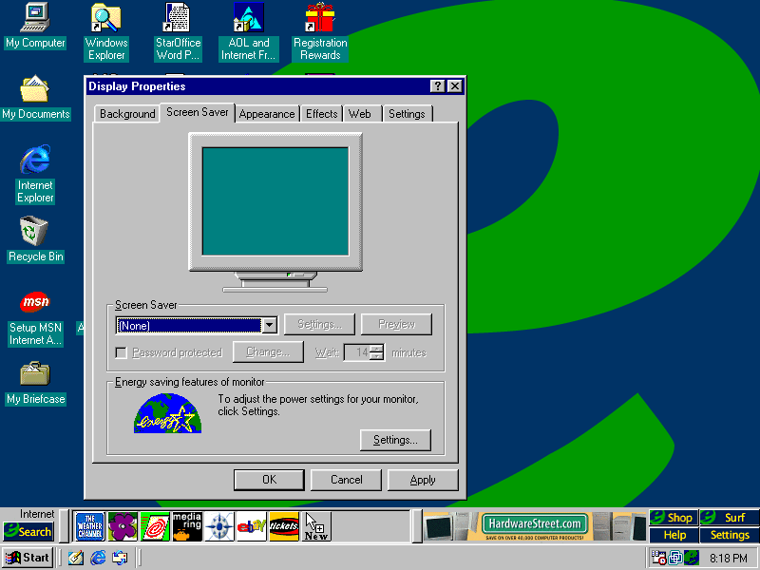Viewport: 760px width, 570px height.
Task: Decrease Wait minutes with down arrow
Action: pyautogui.click(x=377, y=357)
